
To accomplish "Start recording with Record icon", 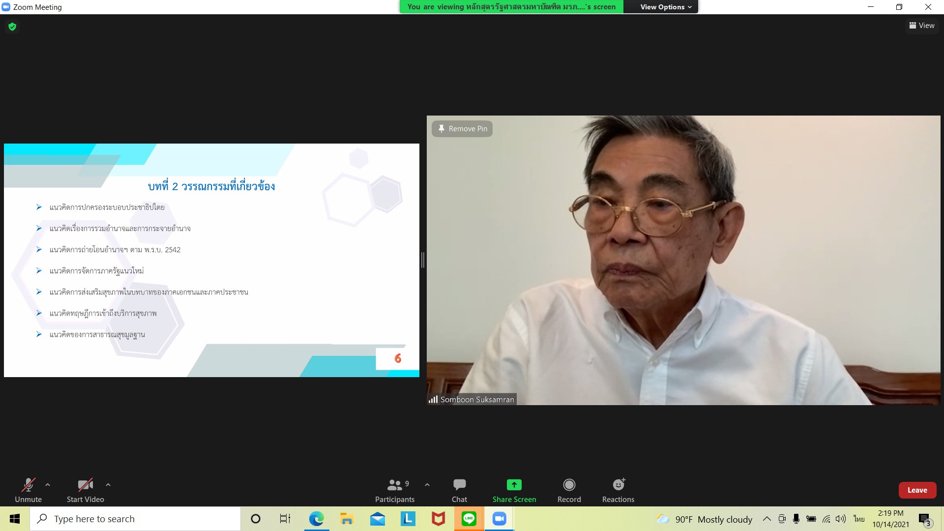I will click(x=569, y=485).
